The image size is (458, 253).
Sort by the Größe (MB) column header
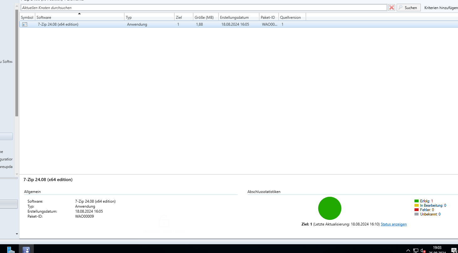206,18
